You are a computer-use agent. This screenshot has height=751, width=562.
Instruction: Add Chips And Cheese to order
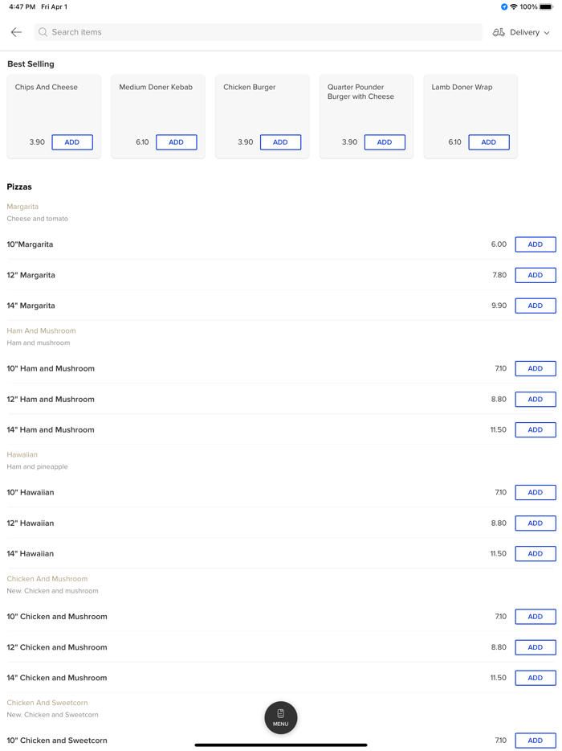(x=72, y=142)
